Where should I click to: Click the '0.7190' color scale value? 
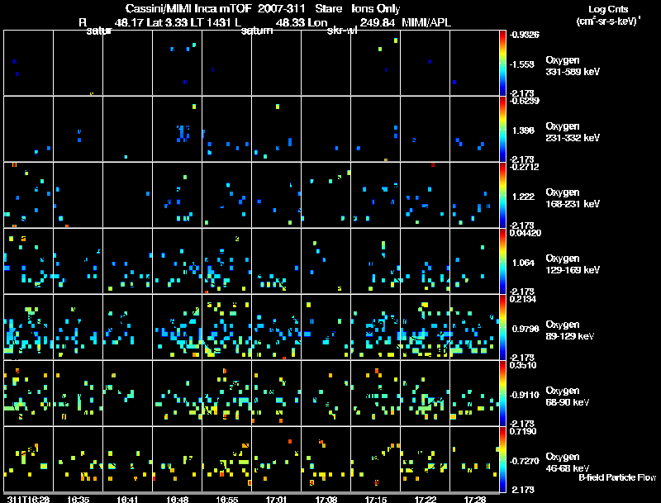(523, 431)
